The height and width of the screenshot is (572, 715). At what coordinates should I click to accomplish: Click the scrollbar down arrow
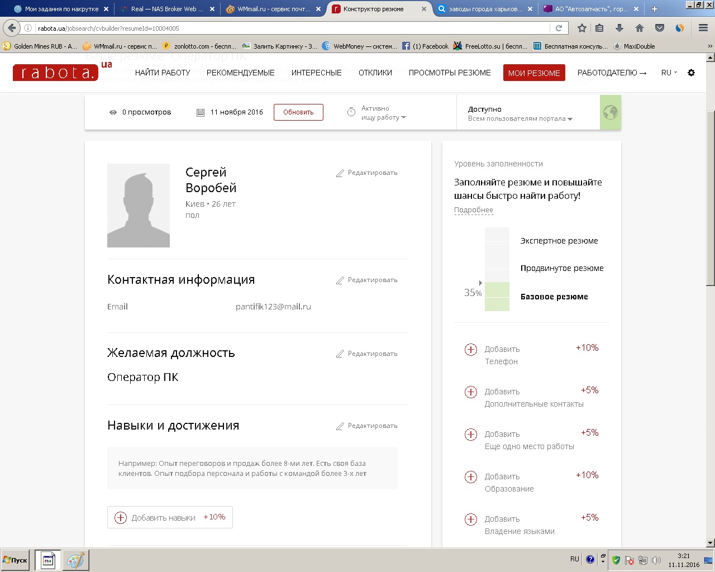(x=711, y=543)
